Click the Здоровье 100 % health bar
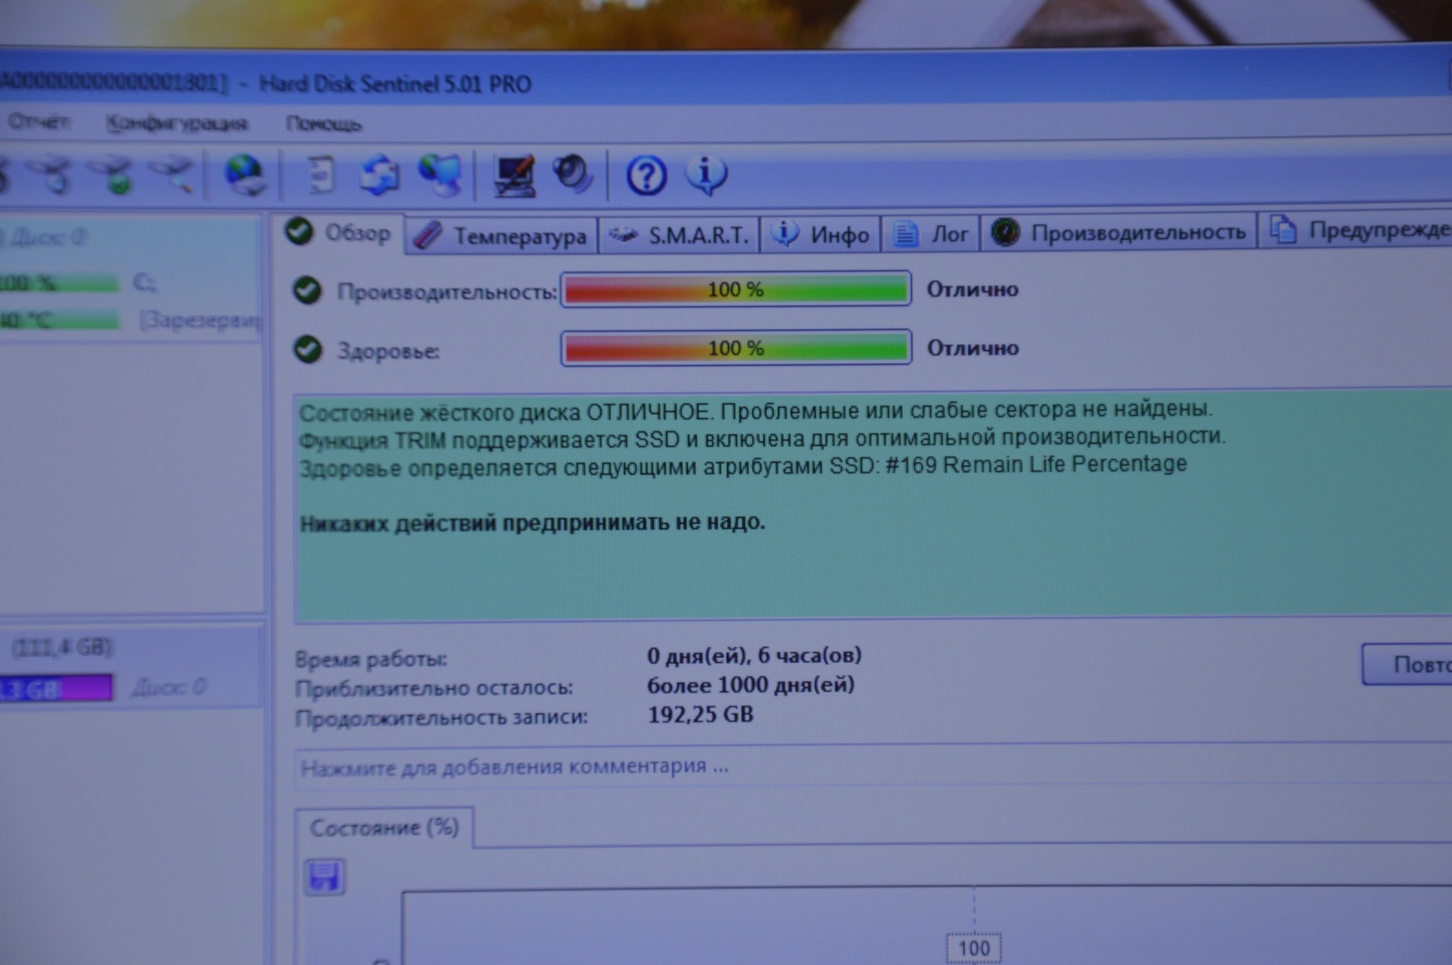The width and height of the screenshot is (1452, 965). (x=736, y=348)
